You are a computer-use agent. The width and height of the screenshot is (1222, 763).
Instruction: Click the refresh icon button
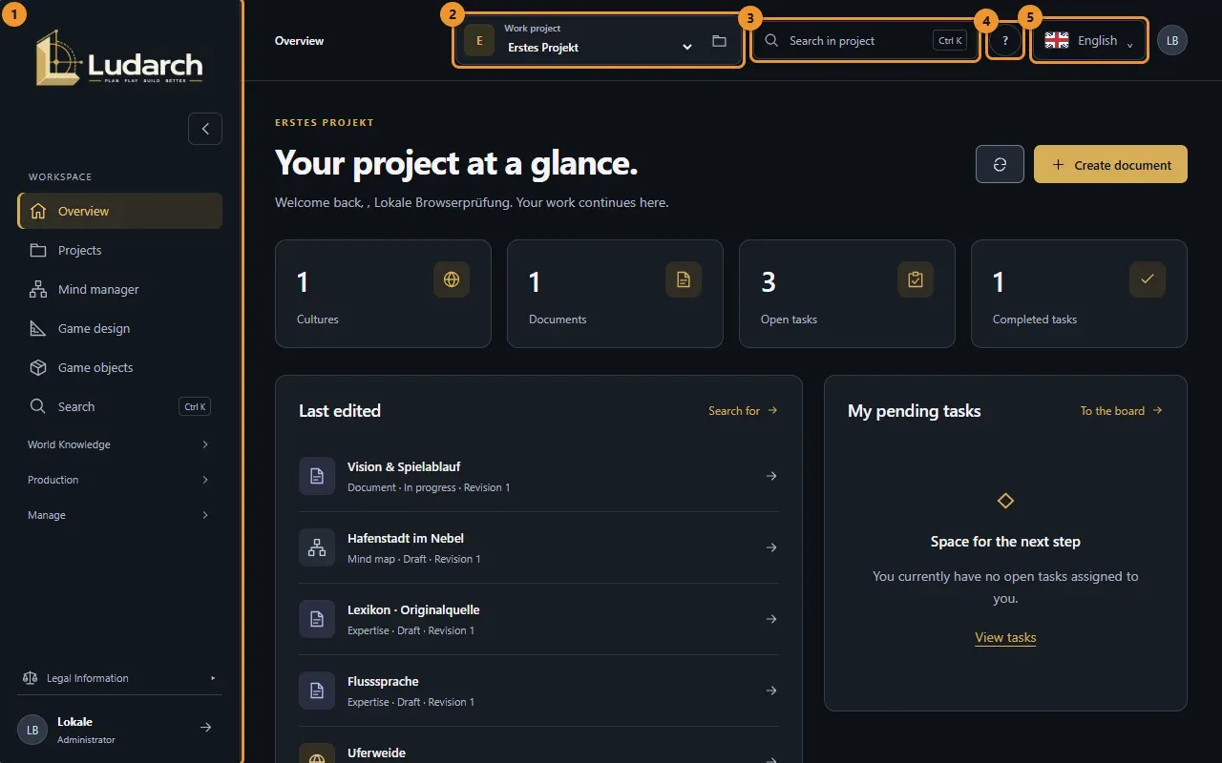pos(1000,164)
